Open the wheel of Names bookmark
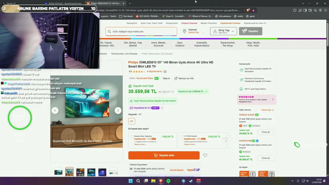Screen dimensions: 329x185 pyautogui.click(x=200, y=16)
